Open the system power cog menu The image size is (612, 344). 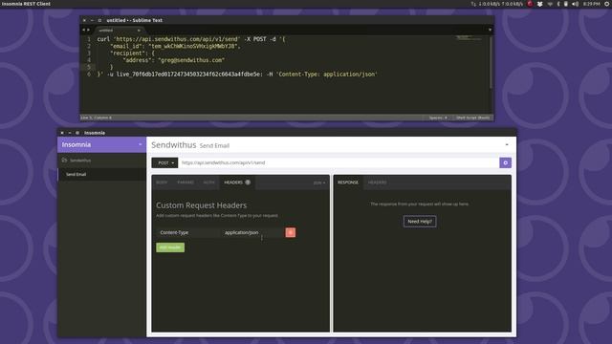click(x=607, y=4)
